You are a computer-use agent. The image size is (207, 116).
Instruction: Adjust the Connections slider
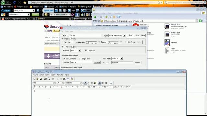point(92,42)
